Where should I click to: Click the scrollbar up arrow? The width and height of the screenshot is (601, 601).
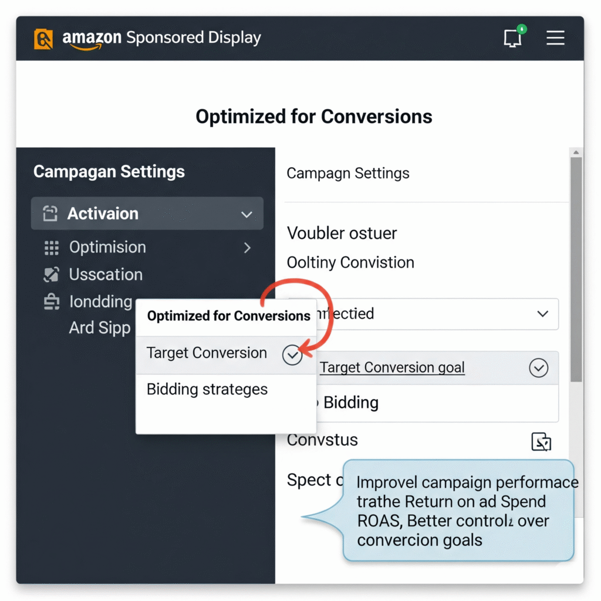coord(576,152)
